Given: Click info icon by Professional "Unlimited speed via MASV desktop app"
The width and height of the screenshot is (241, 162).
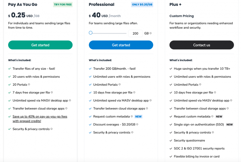Looking at the screenshot, I should point(150,101).
